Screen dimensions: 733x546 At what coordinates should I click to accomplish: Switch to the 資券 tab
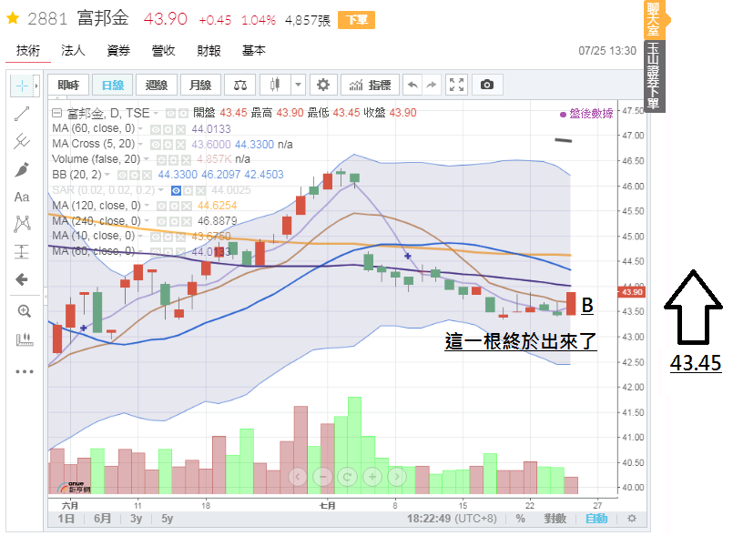click(x=118, y=50)
